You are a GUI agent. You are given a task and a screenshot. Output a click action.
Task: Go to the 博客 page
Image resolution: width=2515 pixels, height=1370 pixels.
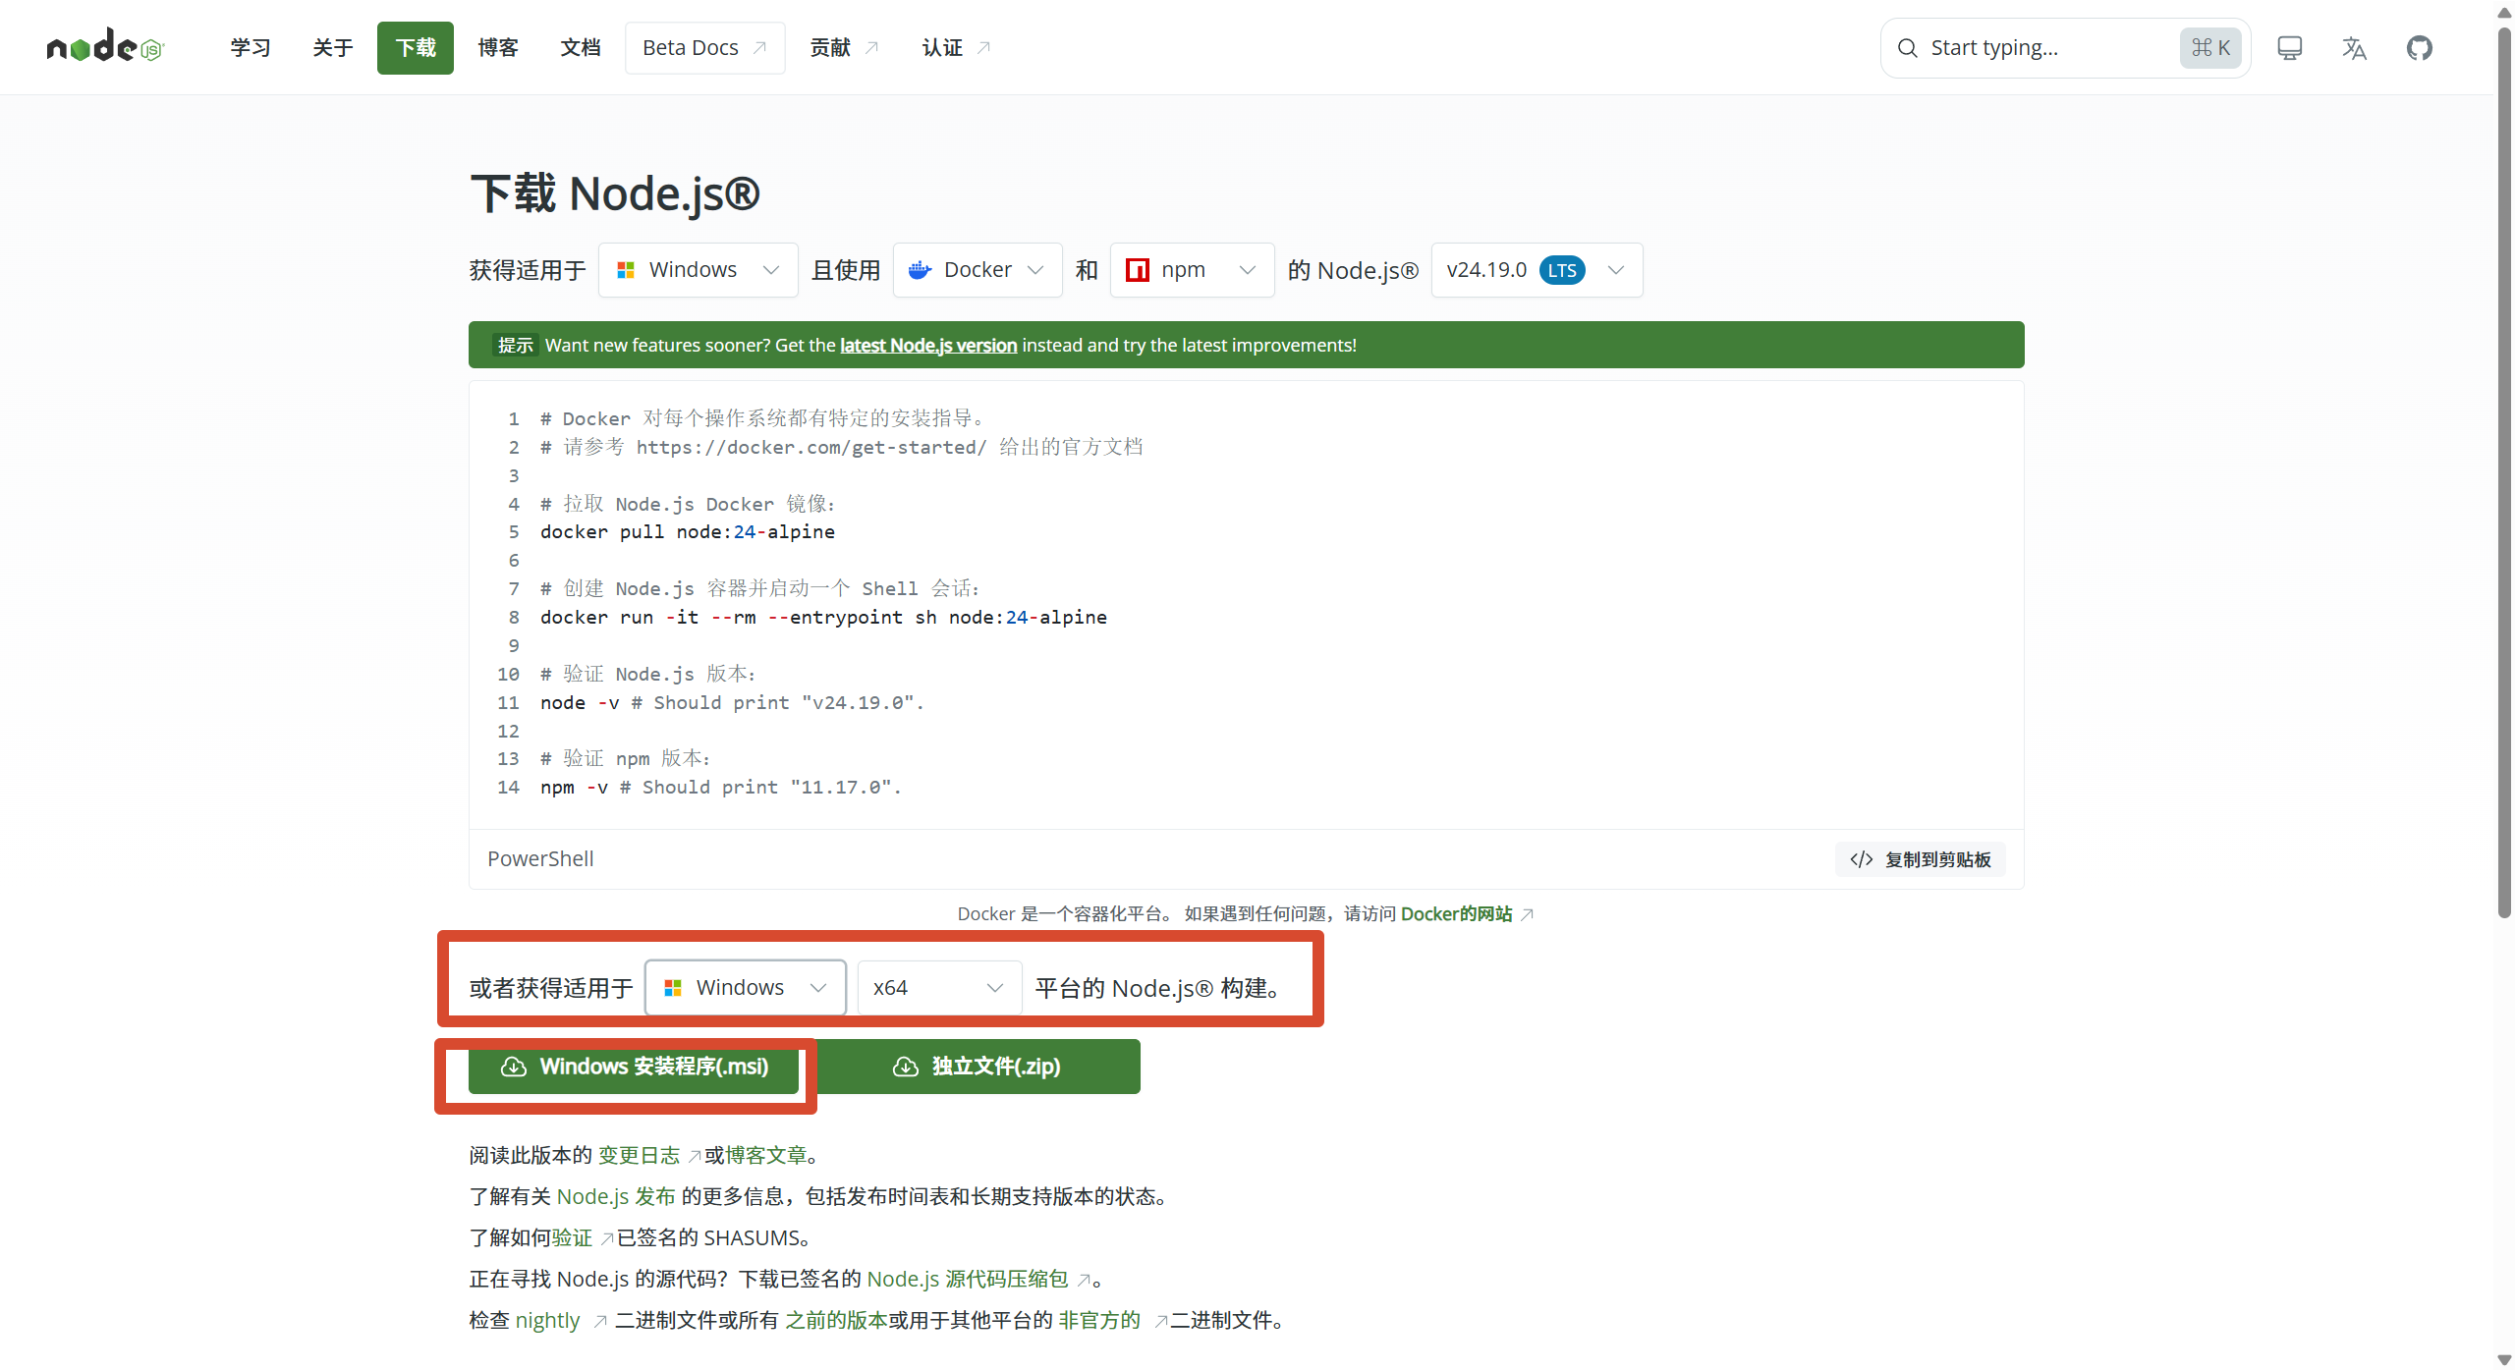click(498, 48)
